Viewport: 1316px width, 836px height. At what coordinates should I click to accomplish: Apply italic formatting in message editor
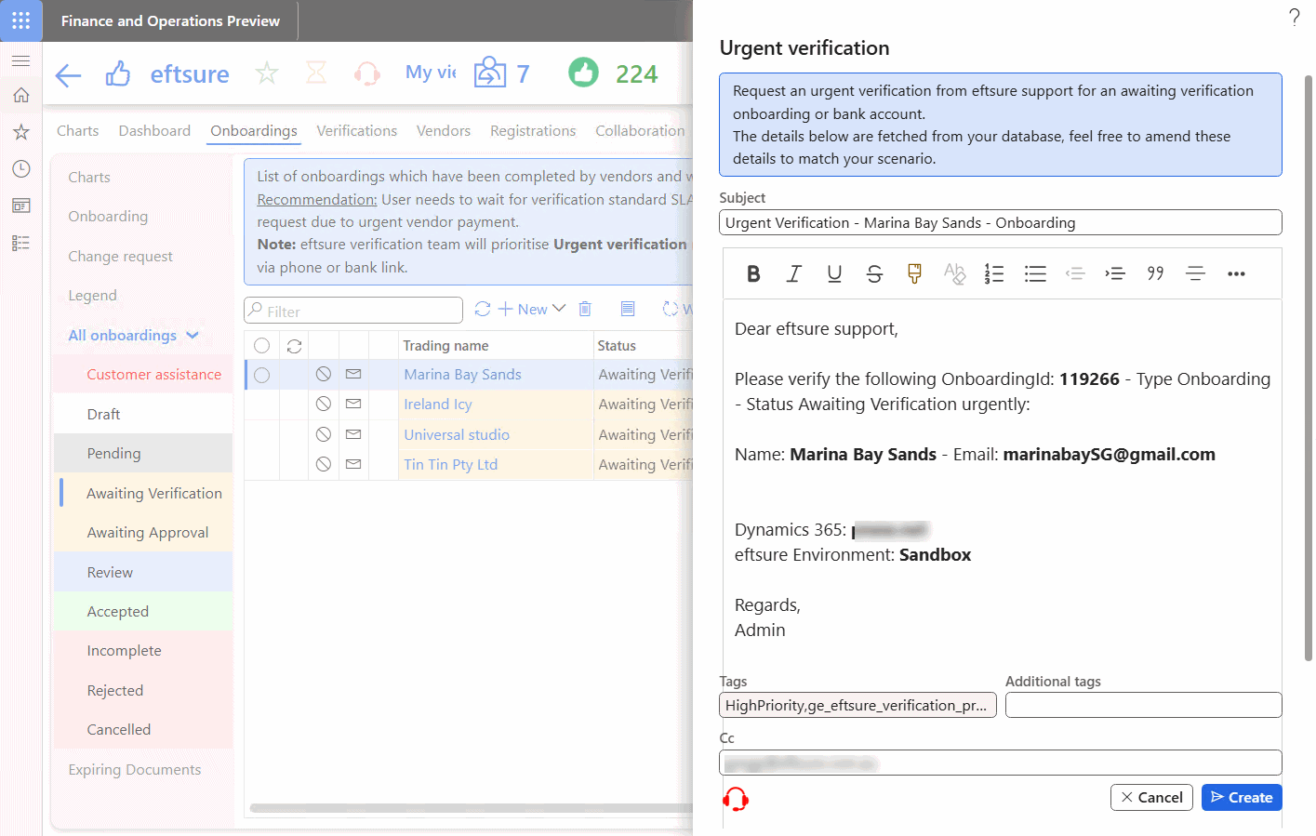click(x=794, y=273)
